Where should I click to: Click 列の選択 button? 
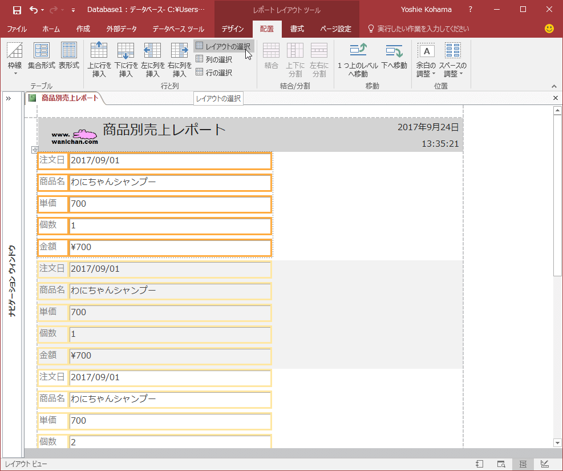214,59
